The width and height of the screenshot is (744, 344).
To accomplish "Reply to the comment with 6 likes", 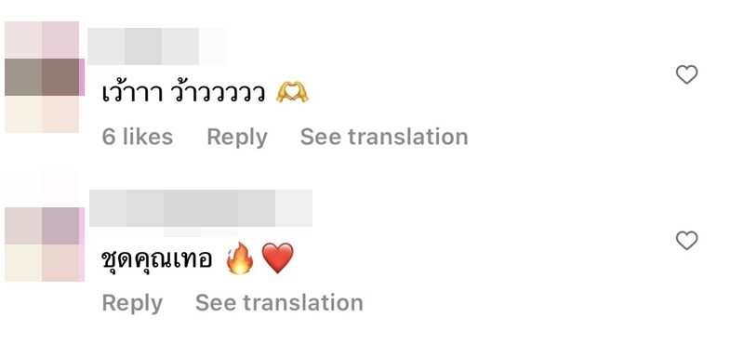I will coord(237,137).
